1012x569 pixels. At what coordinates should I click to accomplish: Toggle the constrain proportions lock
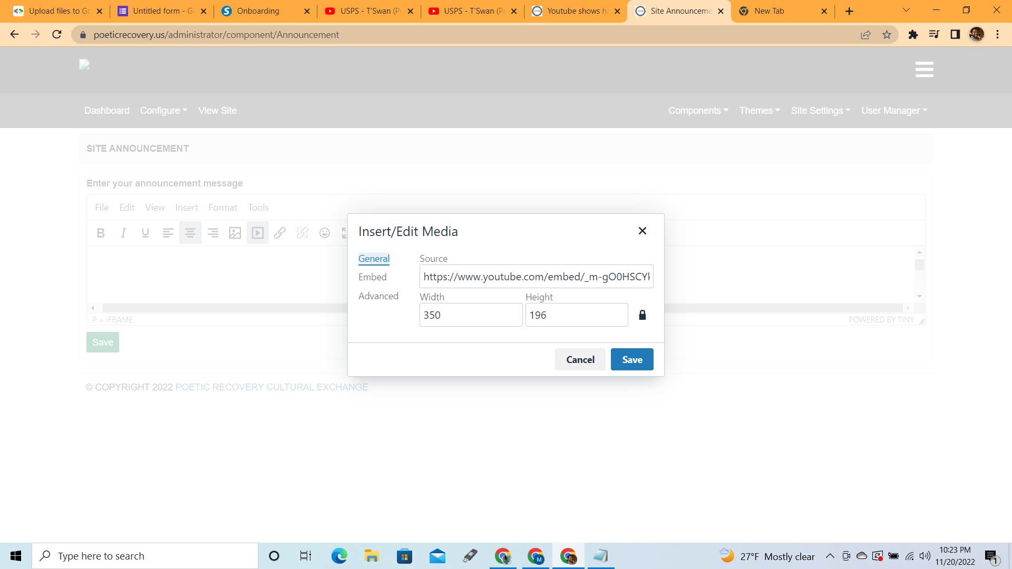[642, 315]
